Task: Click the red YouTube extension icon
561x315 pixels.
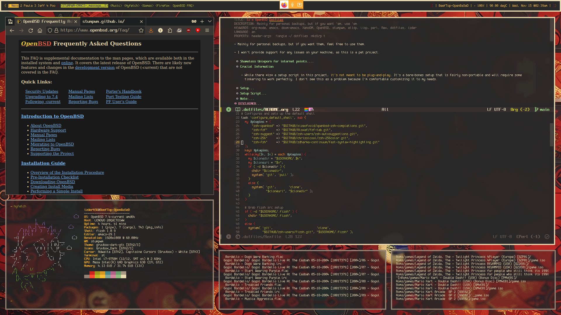Action: pos(198,30)
